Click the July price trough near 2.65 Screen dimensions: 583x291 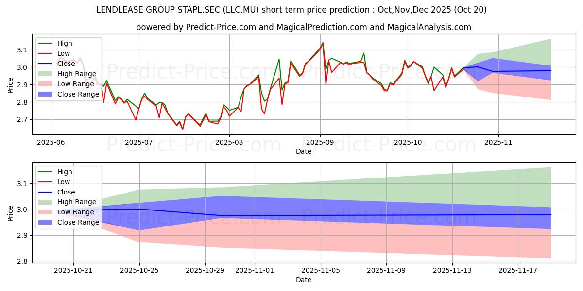pyautogui.click(x=183, y=129)
